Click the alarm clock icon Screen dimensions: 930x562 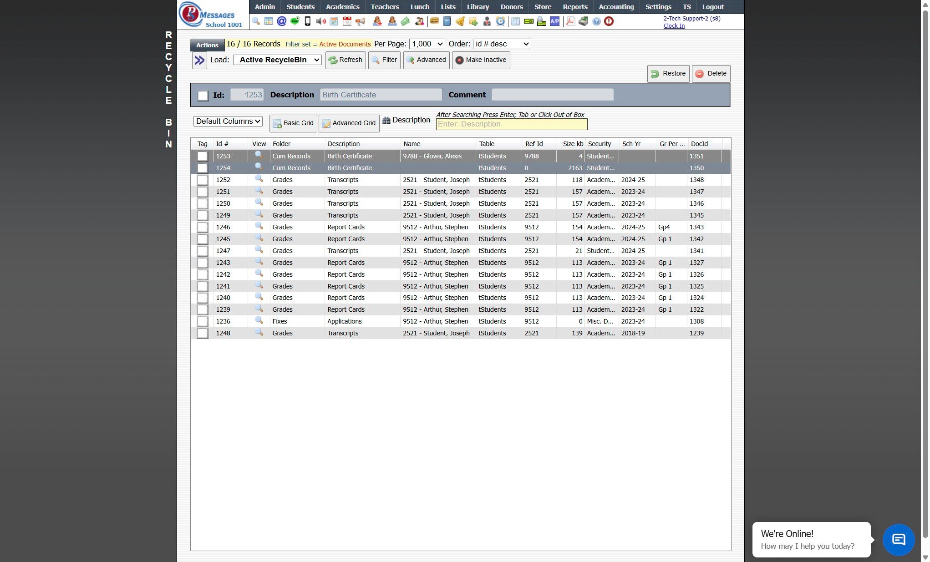pyautogui.click(x=500, y=21)
